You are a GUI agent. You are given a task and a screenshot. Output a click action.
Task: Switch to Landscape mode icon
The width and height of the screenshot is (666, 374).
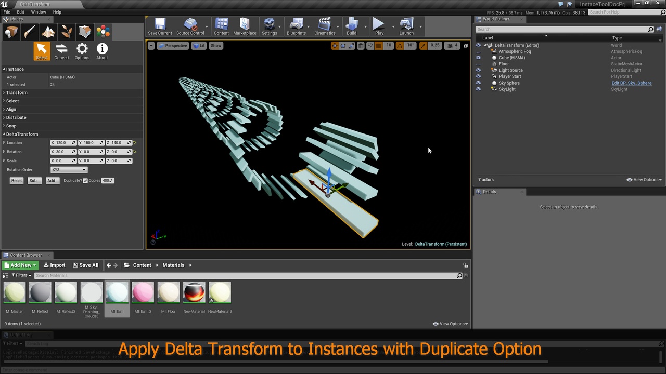48,32
